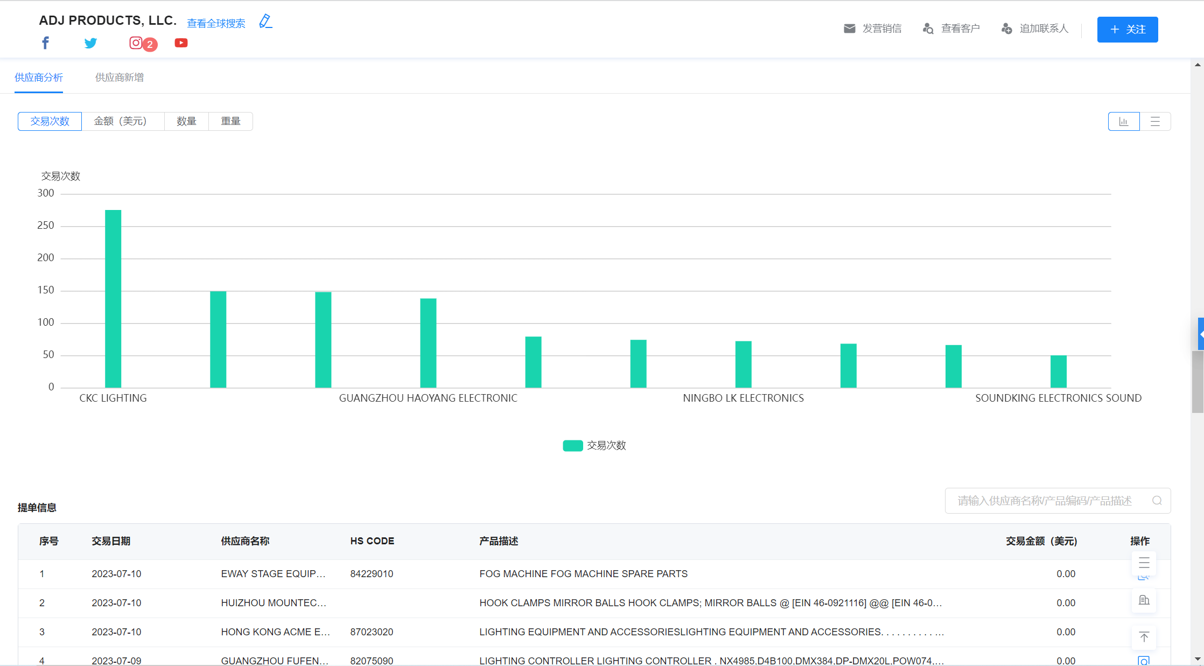Screen dimensions: 1204x666
Task: Click HS code cell 87023020
Action: [x=372, y=632]
